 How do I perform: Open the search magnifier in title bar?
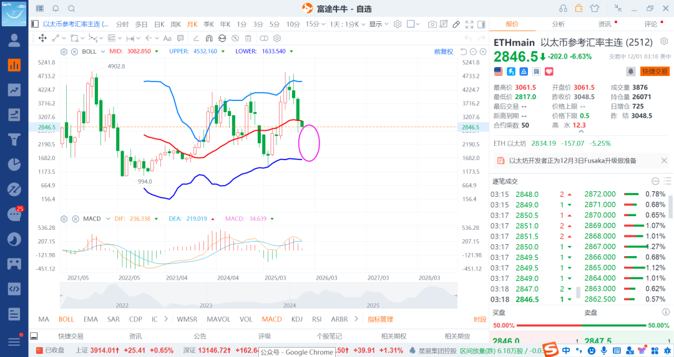click(x=71, y=8)
